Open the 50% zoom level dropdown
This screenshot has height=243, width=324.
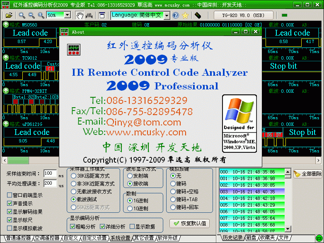click(x=68, y=15)
